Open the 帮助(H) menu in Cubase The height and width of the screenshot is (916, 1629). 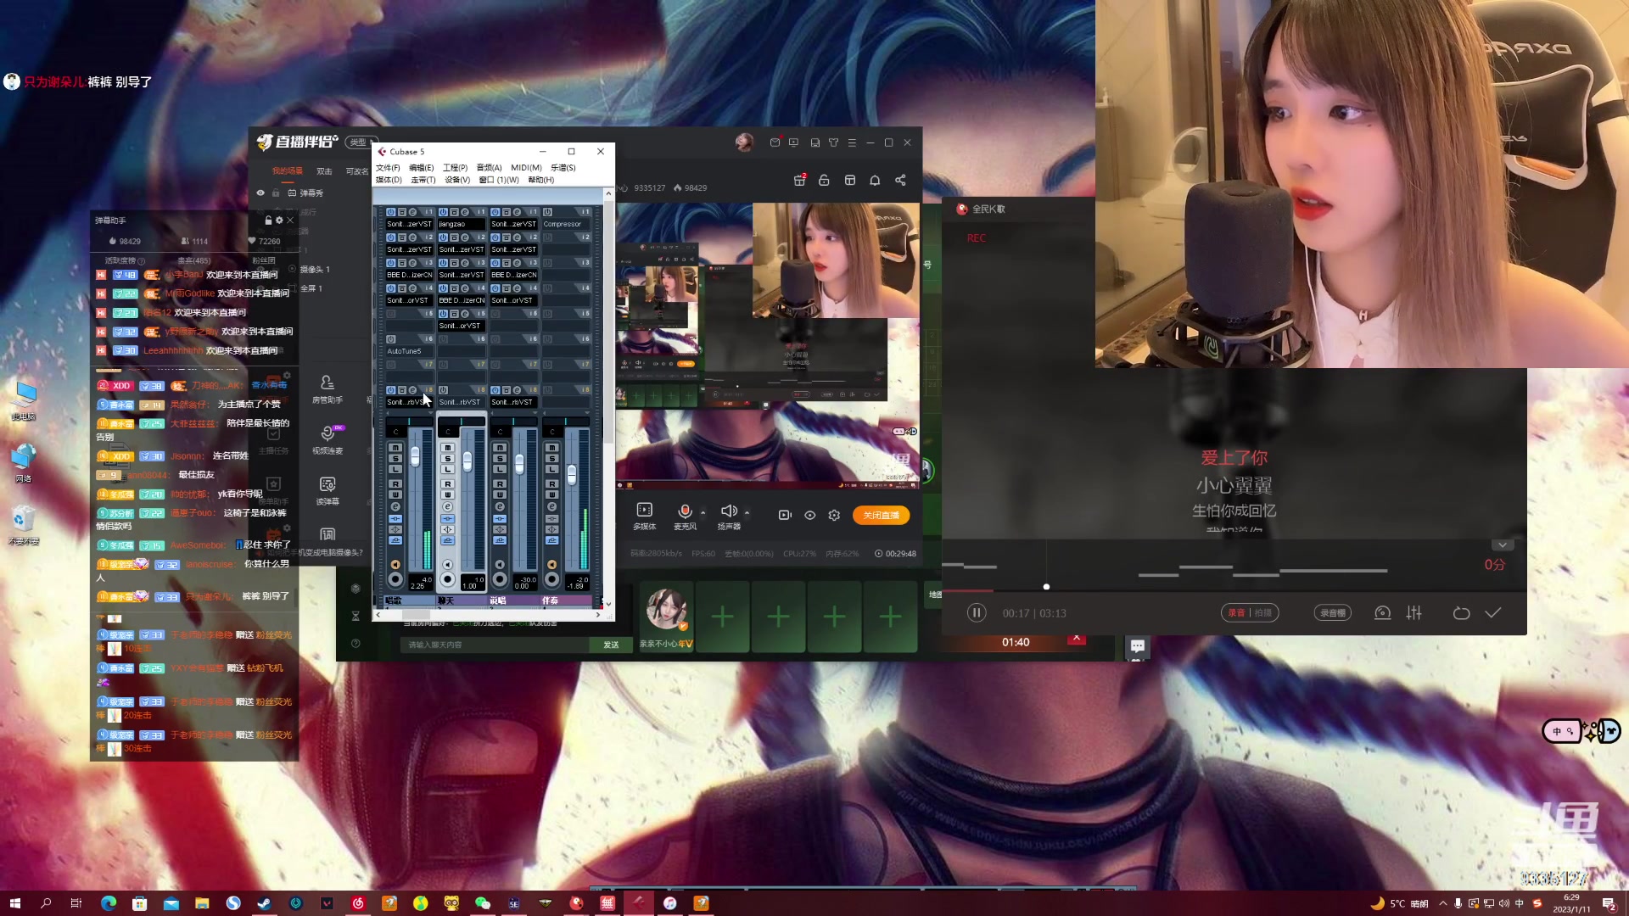tap(540, 180)
